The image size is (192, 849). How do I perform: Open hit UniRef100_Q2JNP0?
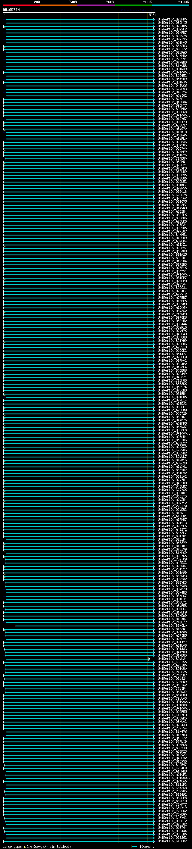click(172, 20)
